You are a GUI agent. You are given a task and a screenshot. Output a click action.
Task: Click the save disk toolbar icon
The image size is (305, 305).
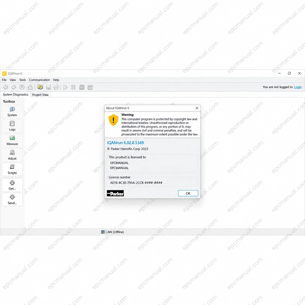[48, 87]
